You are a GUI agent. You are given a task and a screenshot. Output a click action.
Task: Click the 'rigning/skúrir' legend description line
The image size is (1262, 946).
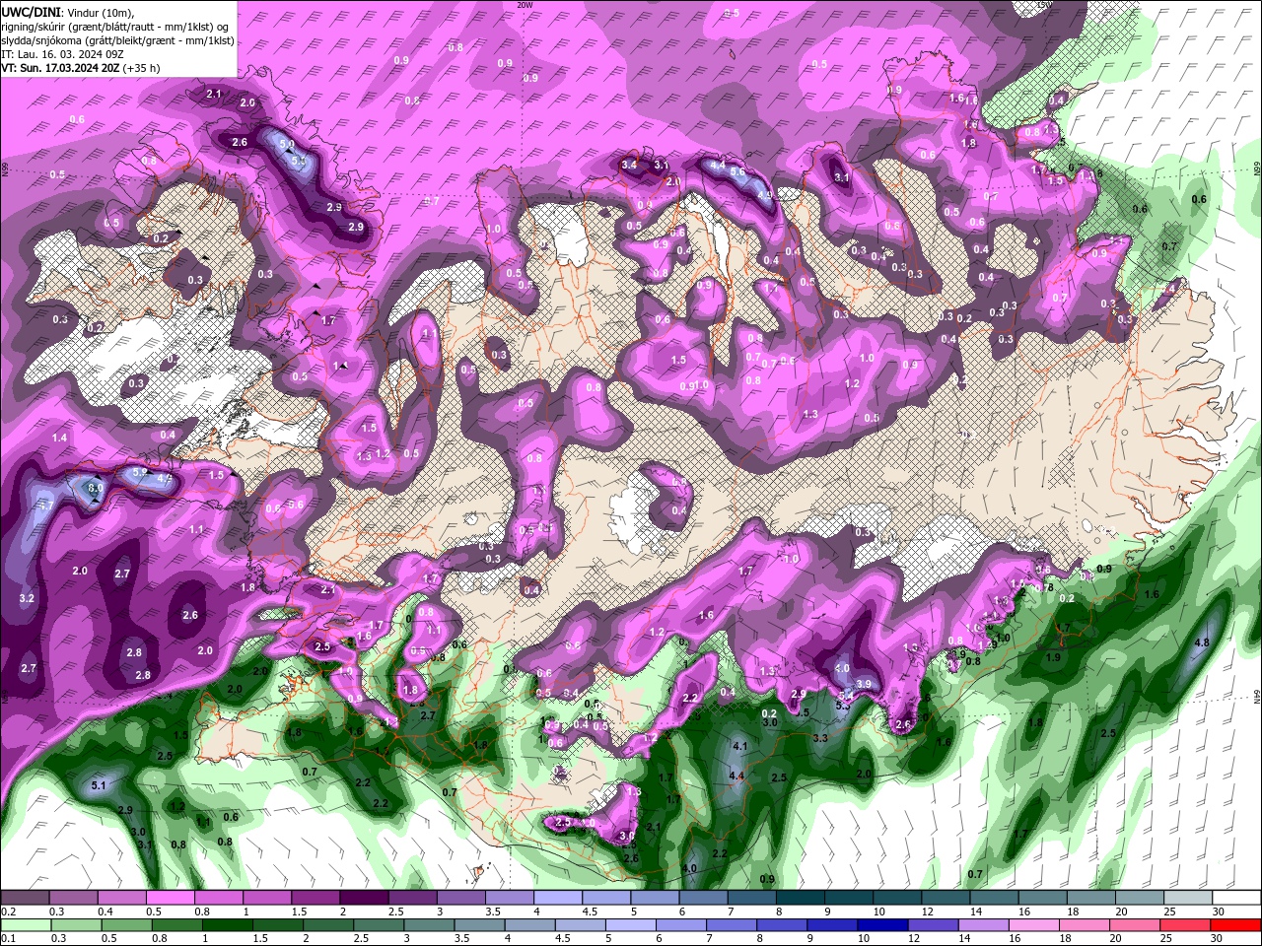click(115, 27)
